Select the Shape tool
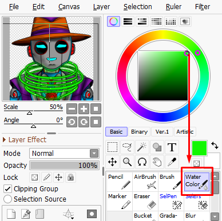 click(157, 147)
